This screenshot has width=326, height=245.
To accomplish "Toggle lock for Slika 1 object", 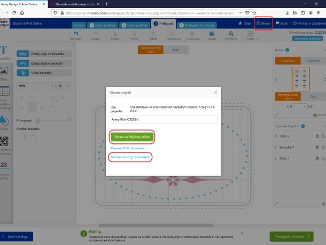I will click(x=323, y=159).
